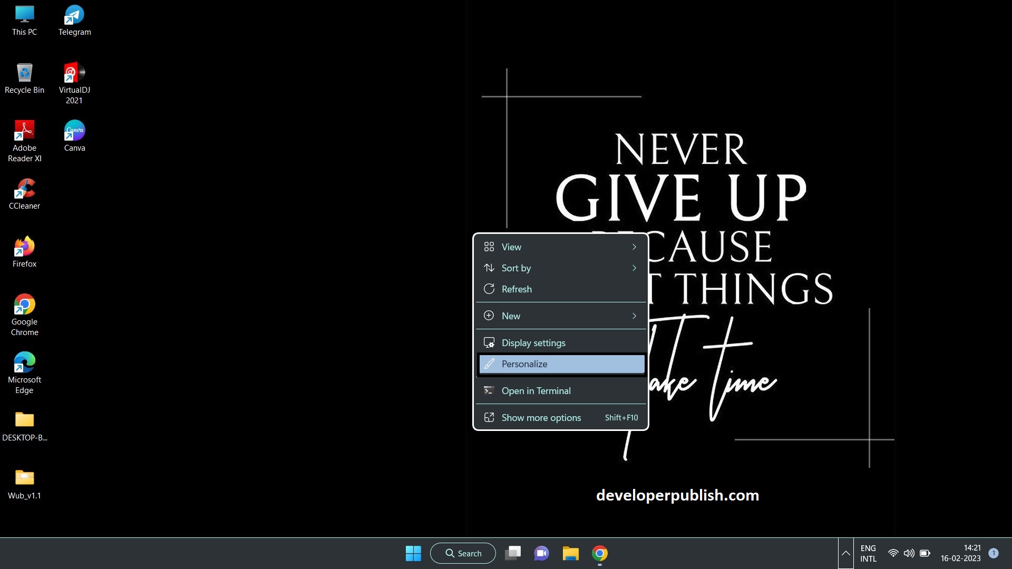
Task: Expand the New submenu
Action: tap(560, 316)
